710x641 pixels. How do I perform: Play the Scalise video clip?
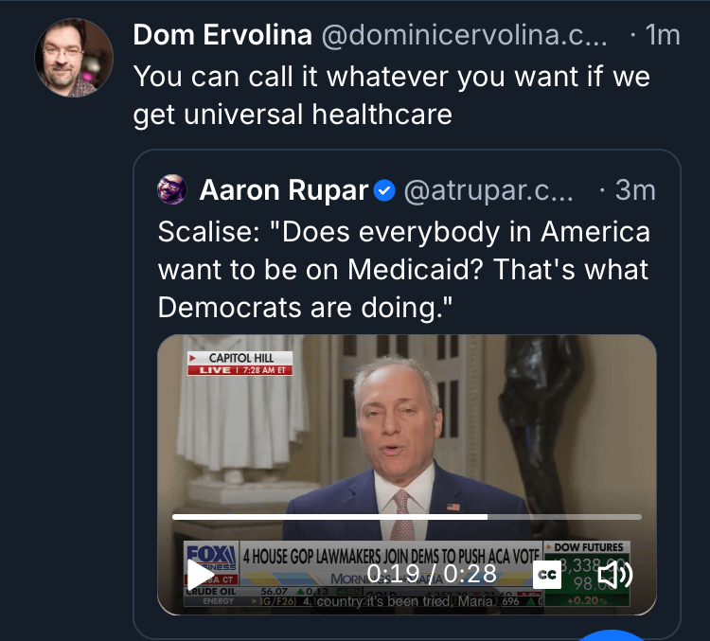[201, 574]
